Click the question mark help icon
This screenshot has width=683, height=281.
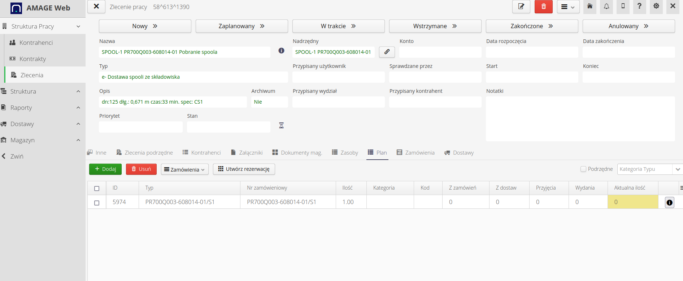(x=639, y=7)
